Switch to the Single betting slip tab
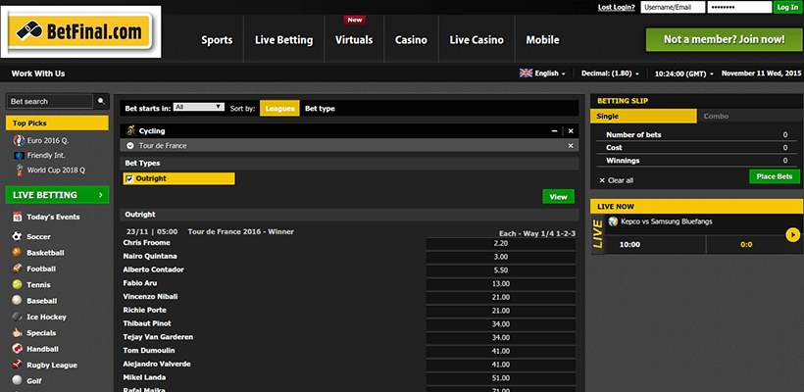 [643, 117]
